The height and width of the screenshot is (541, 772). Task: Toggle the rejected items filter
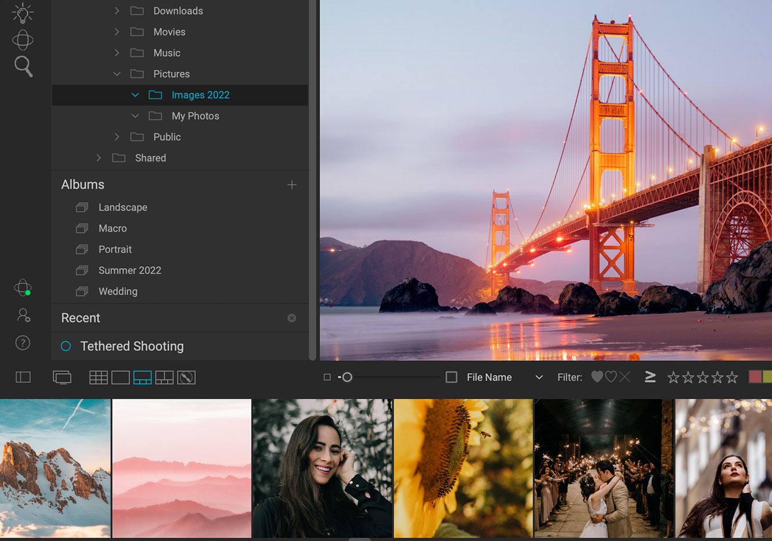[626, 377]
